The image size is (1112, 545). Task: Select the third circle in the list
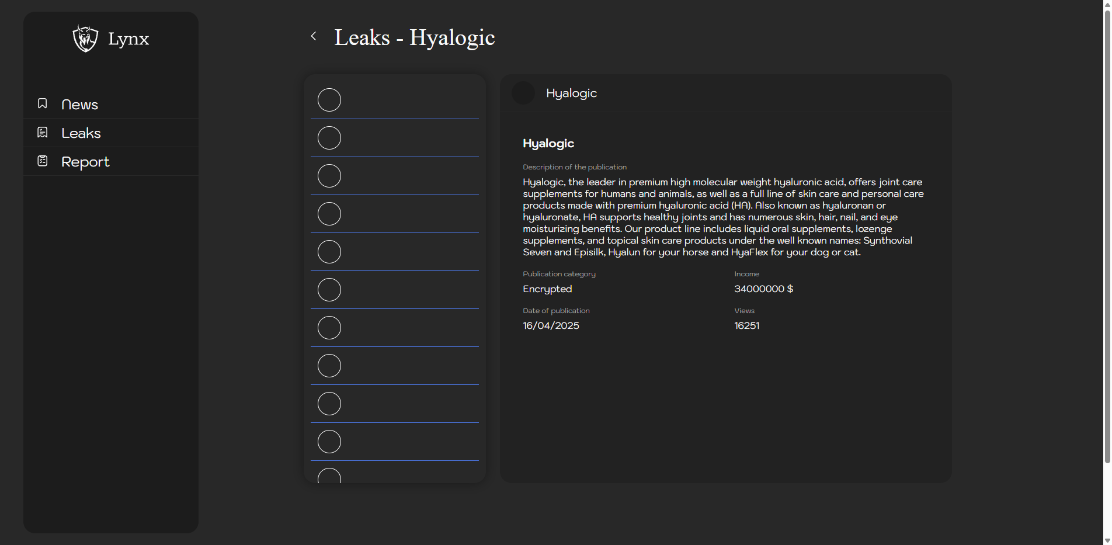coord(329,176)
